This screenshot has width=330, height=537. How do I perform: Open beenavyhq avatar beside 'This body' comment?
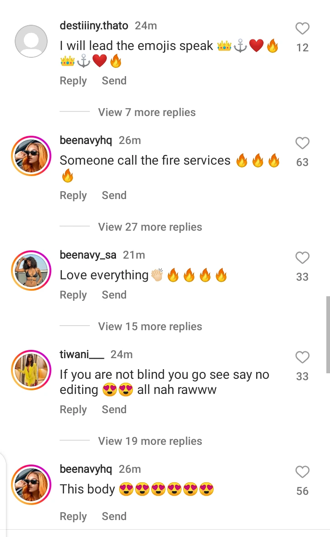coord(31,485)
